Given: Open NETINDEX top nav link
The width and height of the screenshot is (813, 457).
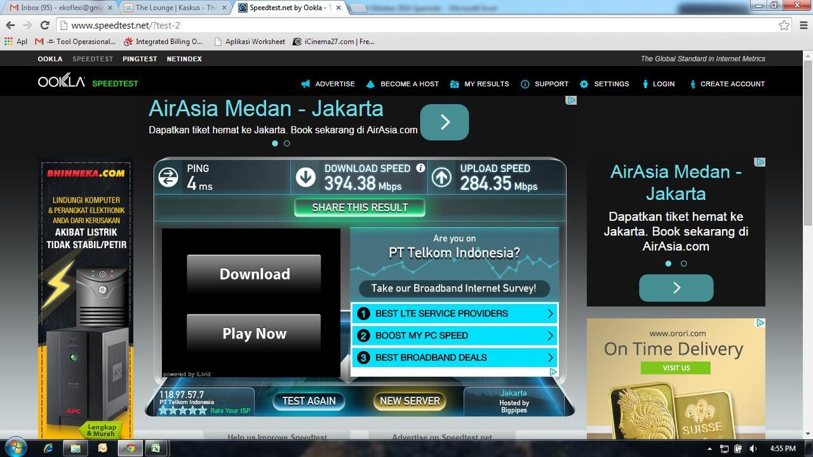Looking at the screenshot, I should pos(184,58).
